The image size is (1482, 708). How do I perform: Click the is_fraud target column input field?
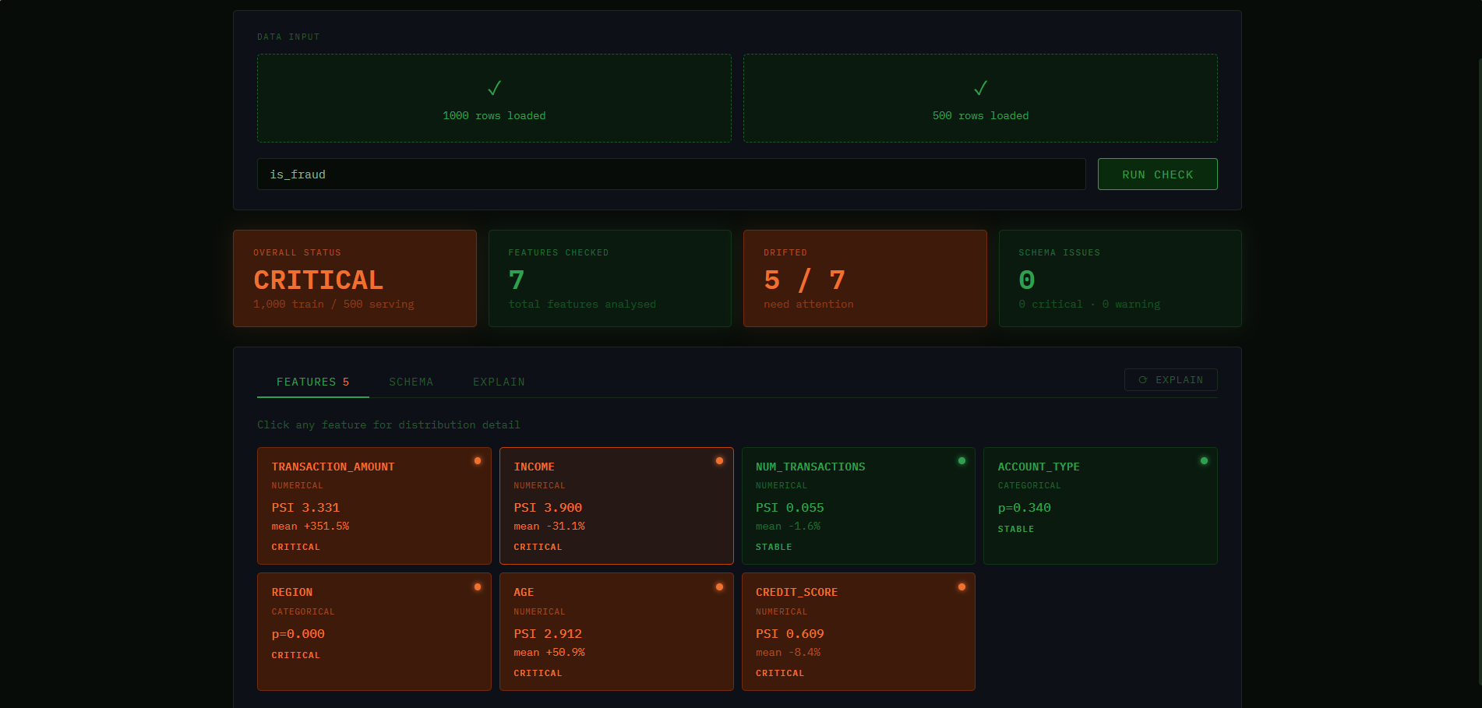[x=671, y=174]
